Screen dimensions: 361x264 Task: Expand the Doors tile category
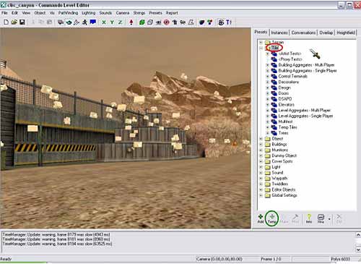267,93
